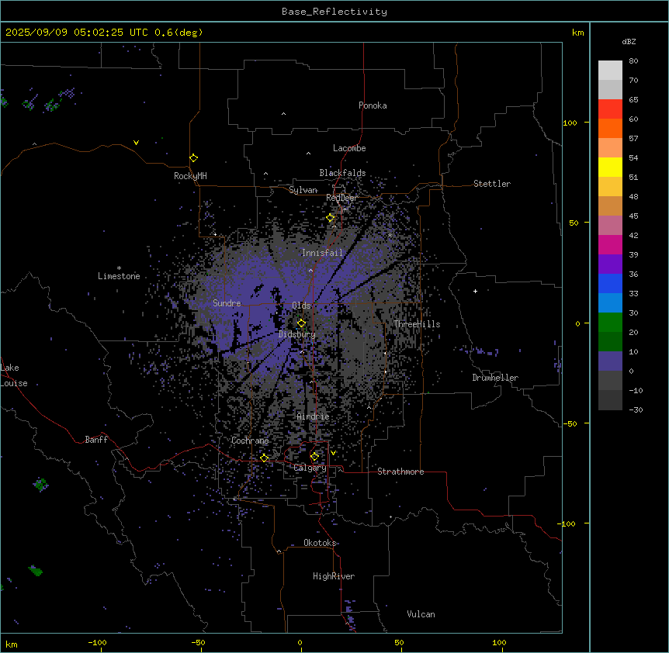The height and width of the screenshot is (653, 669).
Task: Select the bright green 30-20 dBZ swatch
Action: click(610, 323)
